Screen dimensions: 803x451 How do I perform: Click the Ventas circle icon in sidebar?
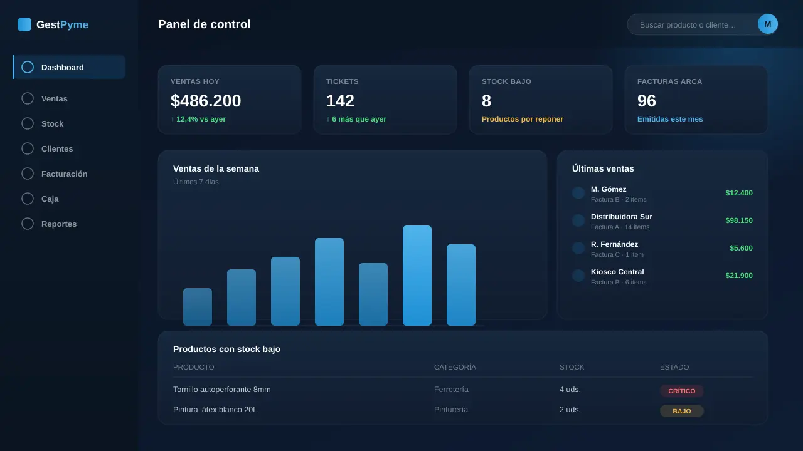[28, 98]
